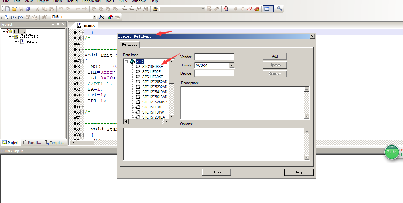
Task: Save all files icon
Action: [x=28, y=9]
